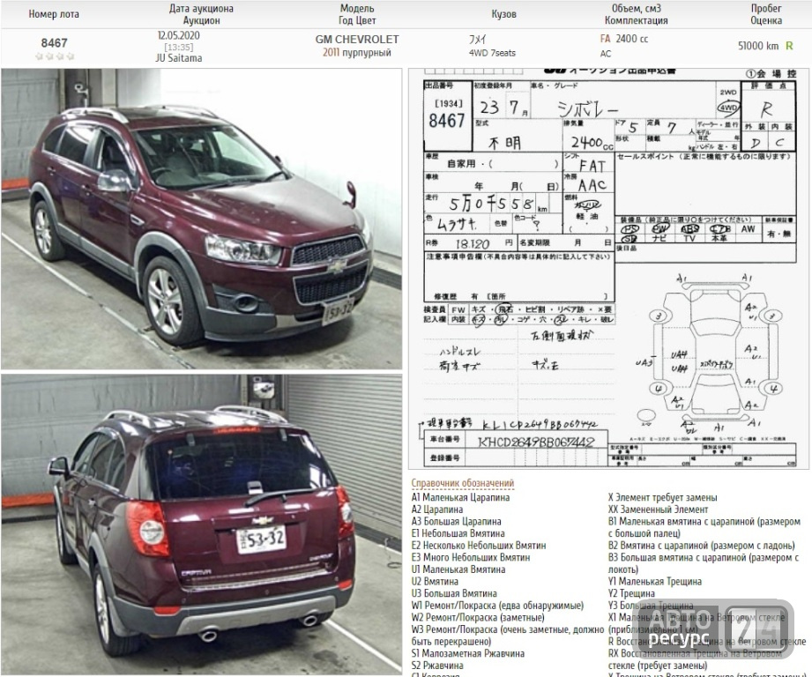Click legend row 'X Элемент требует замены'
The image size is (812, 677).
coord(663,497)
